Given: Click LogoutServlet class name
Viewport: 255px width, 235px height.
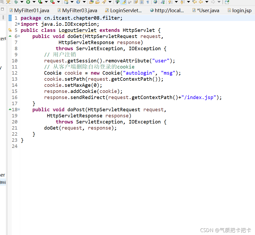Looking at the screenshot, I should pos(77,30).
